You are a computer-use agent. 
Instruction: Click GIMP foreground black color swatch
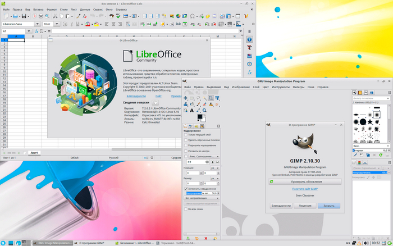click(x=200, y=117)
